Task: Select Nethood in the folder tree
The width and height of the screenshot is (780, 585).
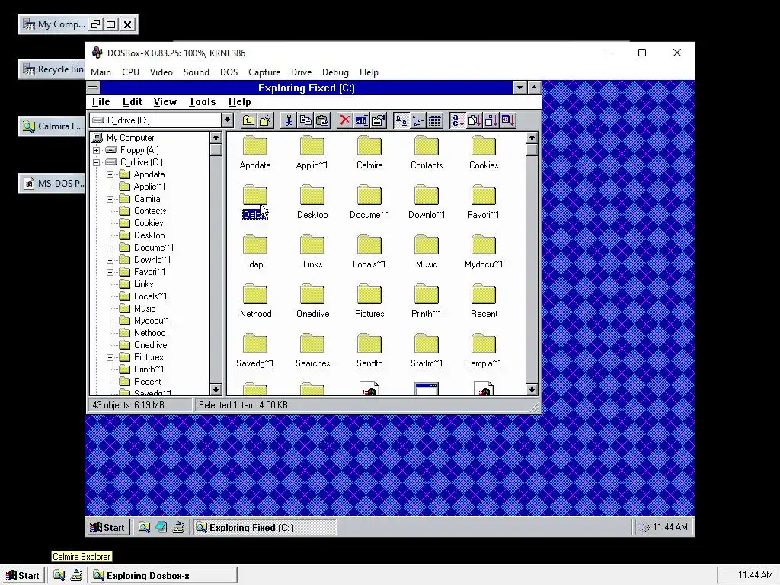Action: pos(150,333)
